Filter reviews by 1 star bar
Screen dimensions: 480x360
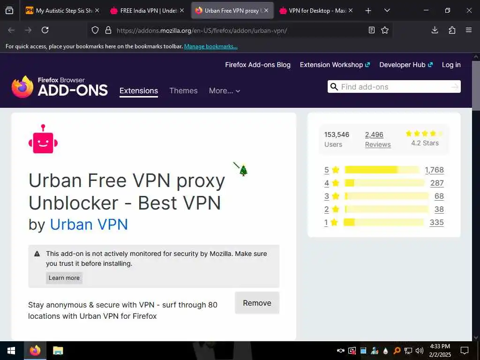[384, 223]
